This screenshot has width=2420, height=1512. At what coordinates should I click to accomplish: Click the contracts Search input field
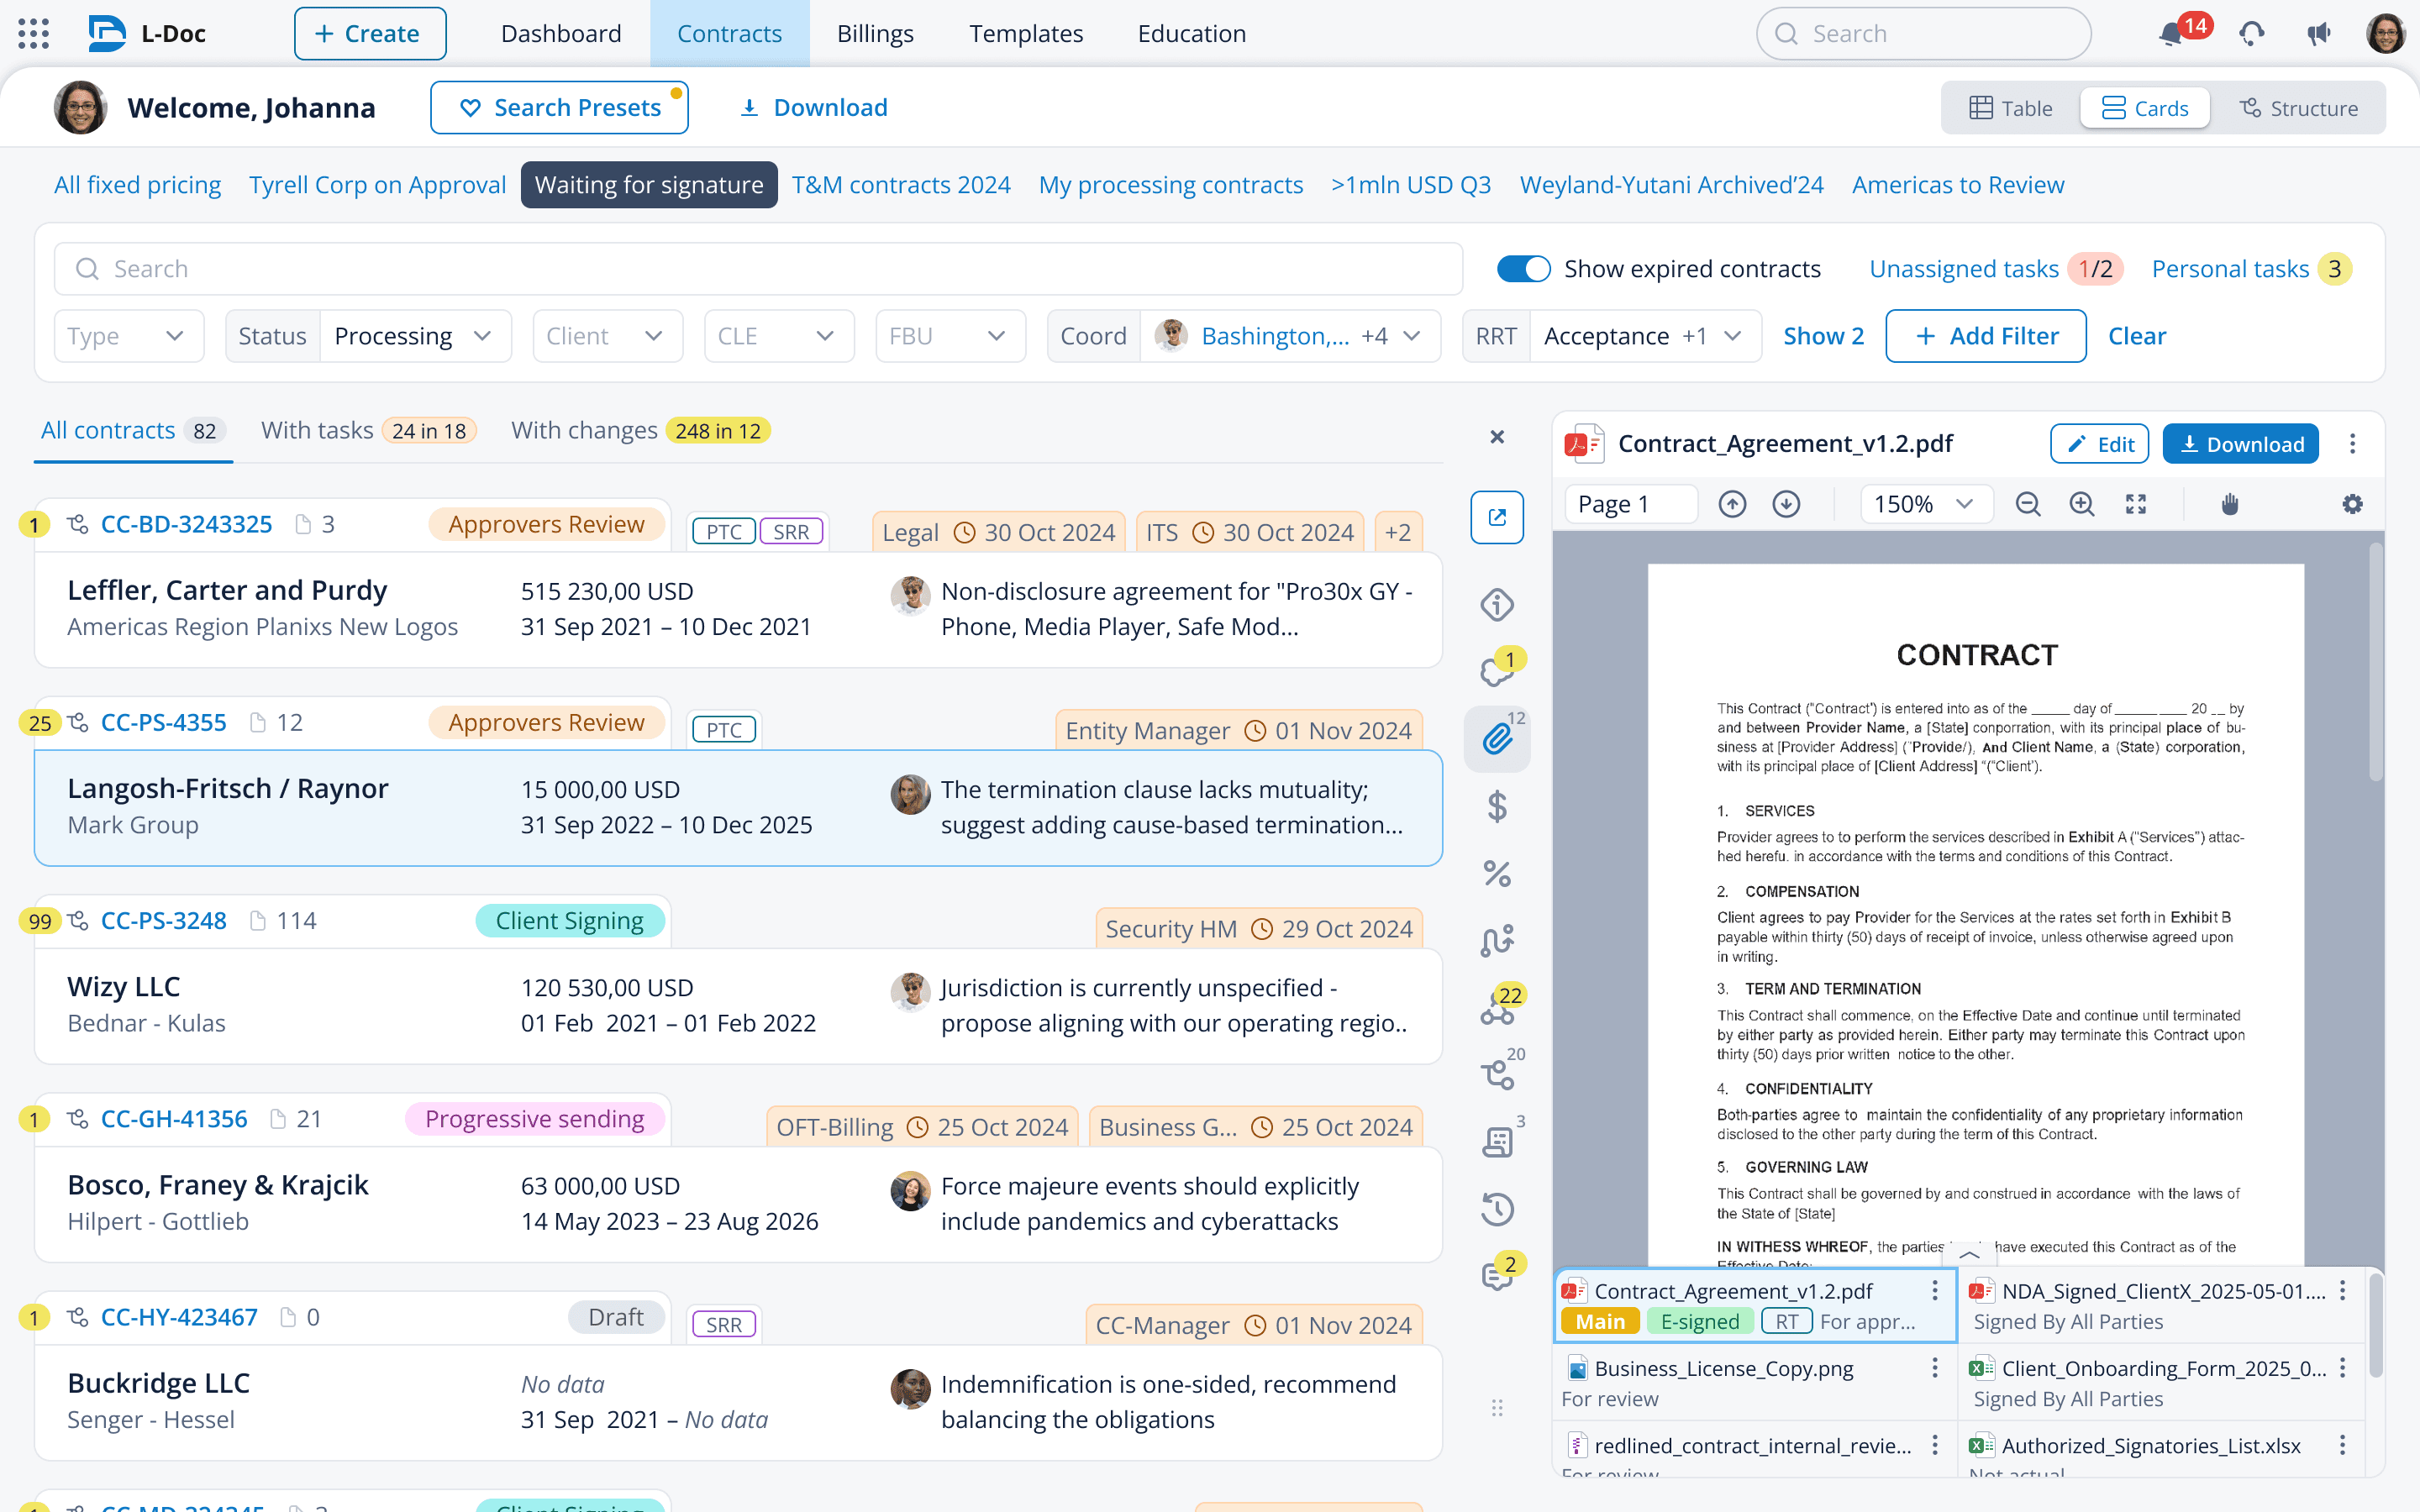coord(760,269)
